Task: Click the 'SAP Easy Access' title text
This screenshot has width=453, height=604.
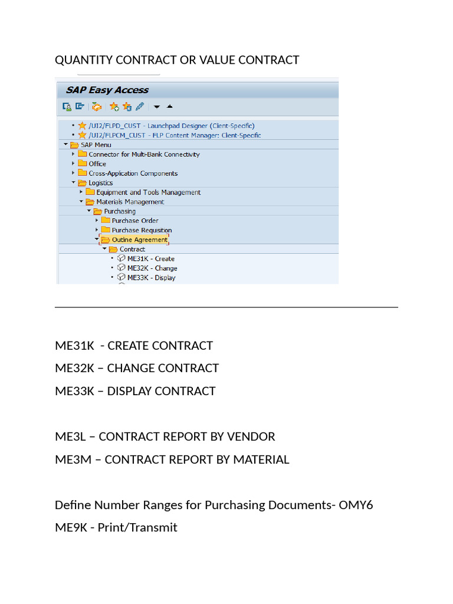Action: pos(107,90)
